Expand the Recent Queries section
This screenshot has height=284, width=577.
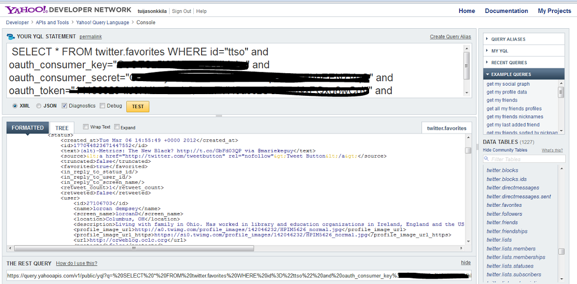click(508, 63)
